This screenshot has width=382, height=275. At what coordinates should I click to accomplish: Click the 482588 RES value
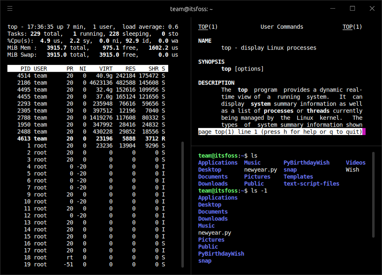(126, 82)
